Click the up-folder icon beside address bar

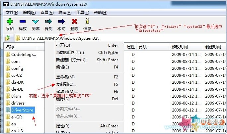pyautogui.click(x=7, y=38)
